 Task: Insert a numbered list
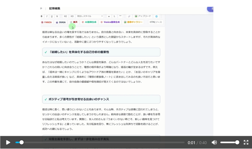pos(114,16)
